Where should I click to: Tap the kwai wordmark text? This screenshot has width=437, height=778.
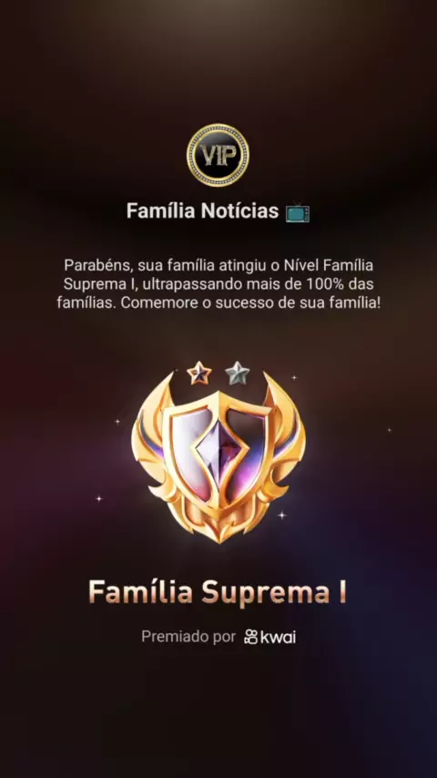click(279, 637)
